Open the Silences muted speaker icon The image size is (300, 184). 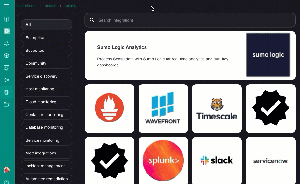click(x=6, y=80)
